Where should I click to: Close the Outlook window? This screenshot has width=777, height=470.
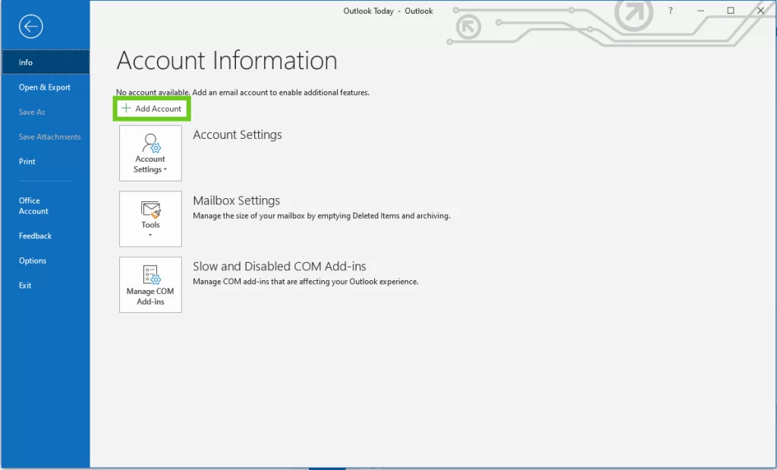click(760, 11)
